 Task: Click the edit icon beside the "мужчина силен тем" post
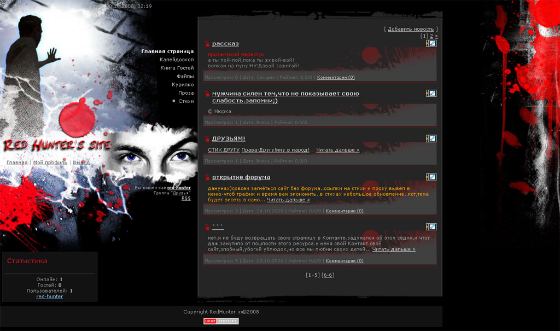click(x=431, y=94)
